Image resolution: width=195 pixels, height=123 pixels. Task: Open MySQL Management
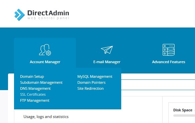[x=95, y=76]
